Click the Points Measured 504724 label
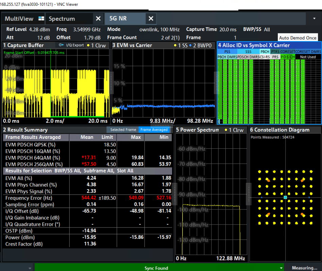The image size is (322, 271). (x=272, y=137)
